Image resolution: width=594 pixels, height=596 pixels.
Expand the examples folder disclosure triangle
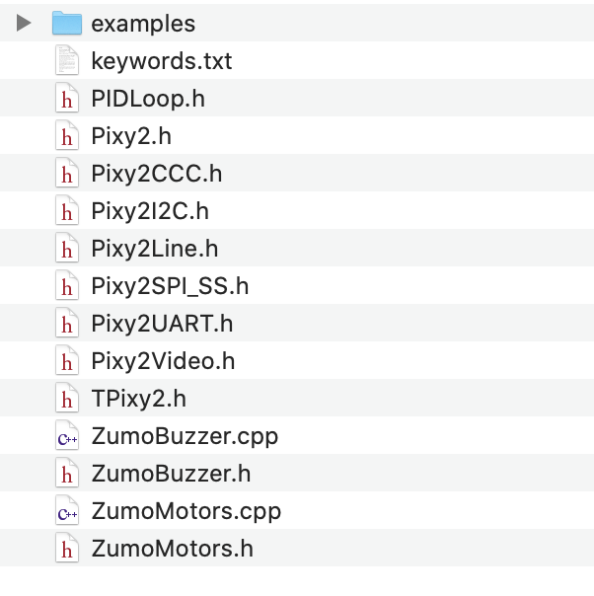[x=25, y=24]
